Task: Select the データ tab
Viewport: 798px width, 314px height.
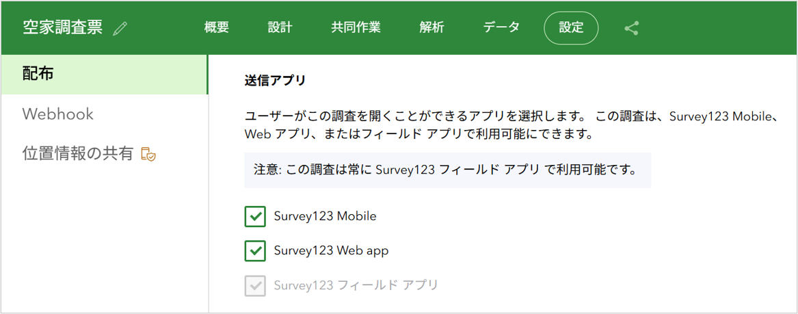Action: (x=501, y=27)
